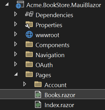Expand the Account folder
Viewport: 105px width, 110px height.
25,84
